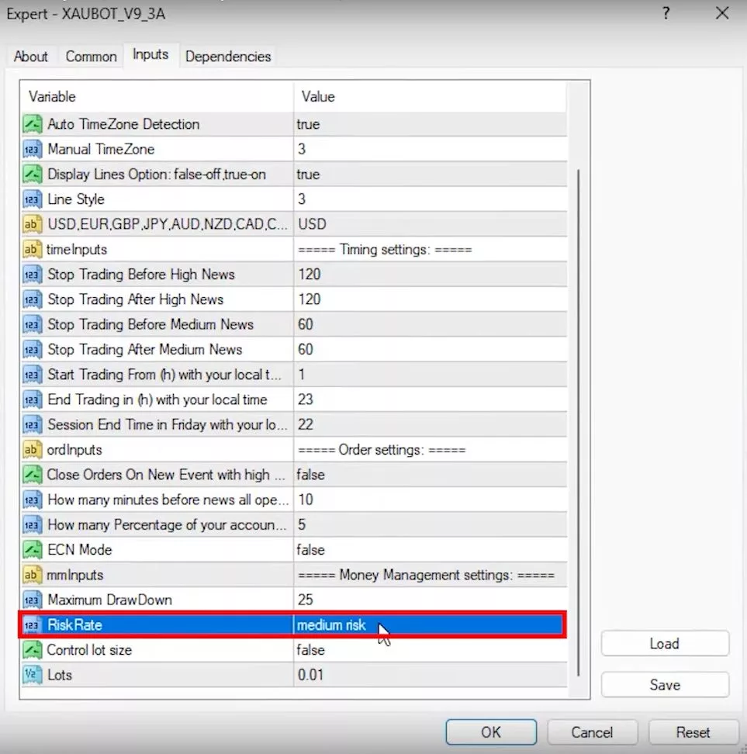Open the Dependencies tab
Viewport: 747px width, 754px height.
pyautogui.click(x=228, y=57)
